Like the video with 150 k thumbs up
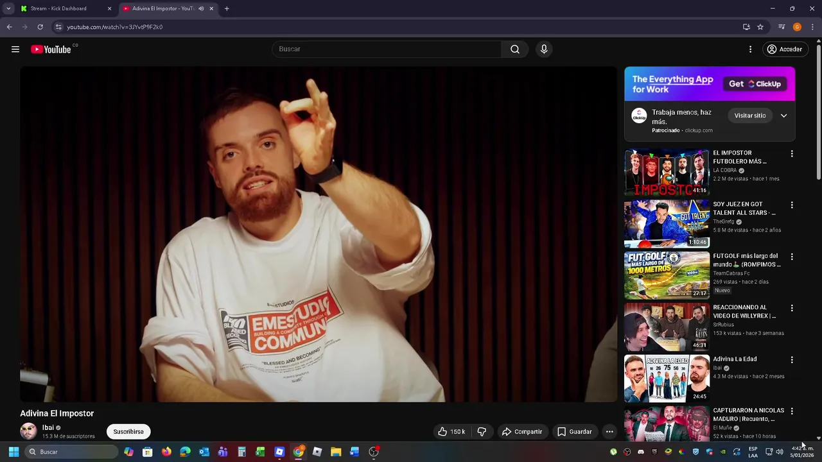Image resolution: width=822 pixels, height=462 pixels. pyautogui.click(x=451, y=432)
